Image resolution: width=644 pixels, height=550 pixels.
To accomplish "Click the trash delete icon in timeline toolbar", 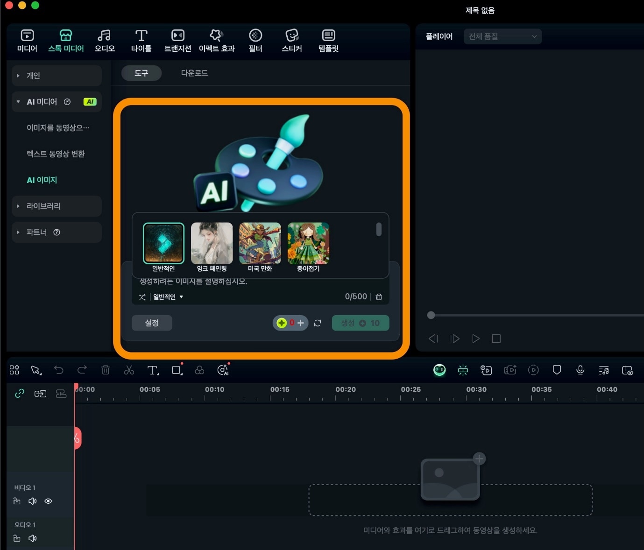I will coord(106,370).
